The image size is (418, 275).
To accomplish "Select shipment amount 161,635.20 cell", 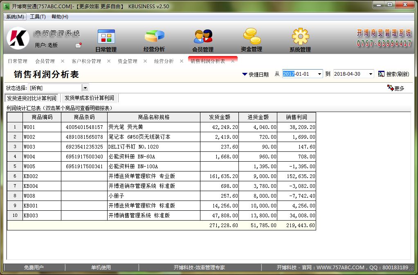I will 219,176.
